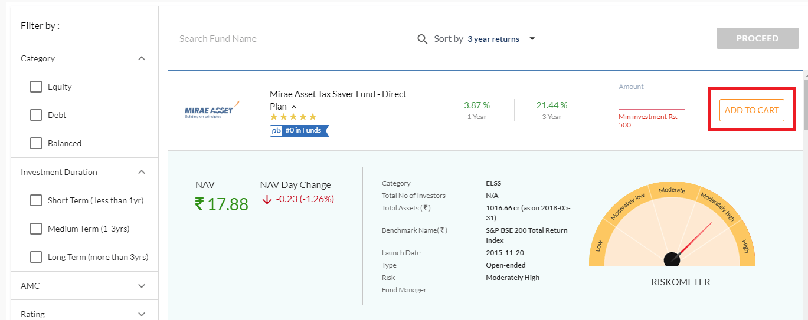Check Long Term (more than 3yrs)

pyautogui.click(x=36, y=257)
